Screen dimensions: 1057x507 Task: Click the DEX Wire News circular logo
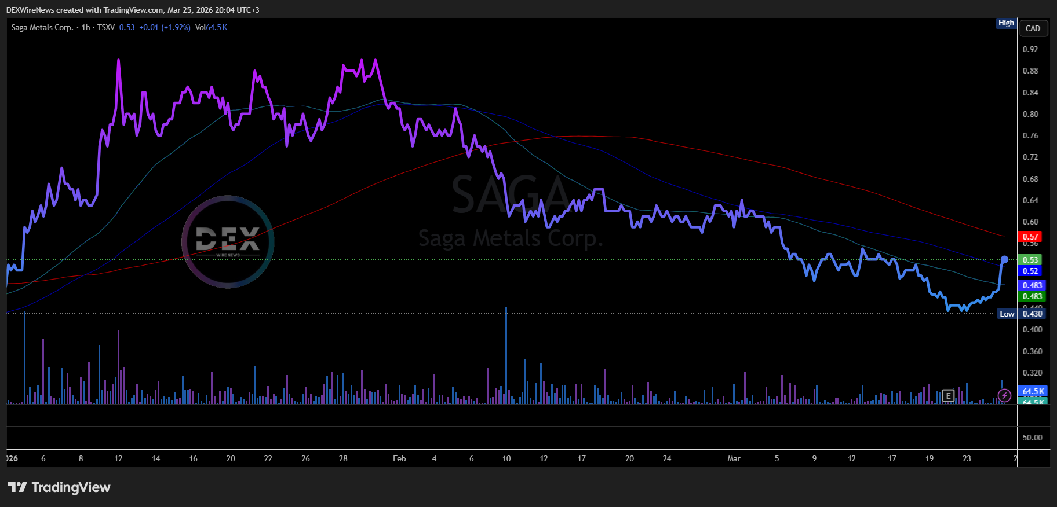[228, 241]
